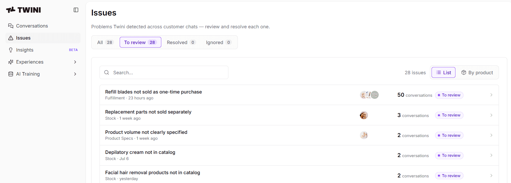Screen dimensions: 511x183
Task: Open 'Refill blades not sold as one-time purchase' issue
Action: tap(299, 95)
